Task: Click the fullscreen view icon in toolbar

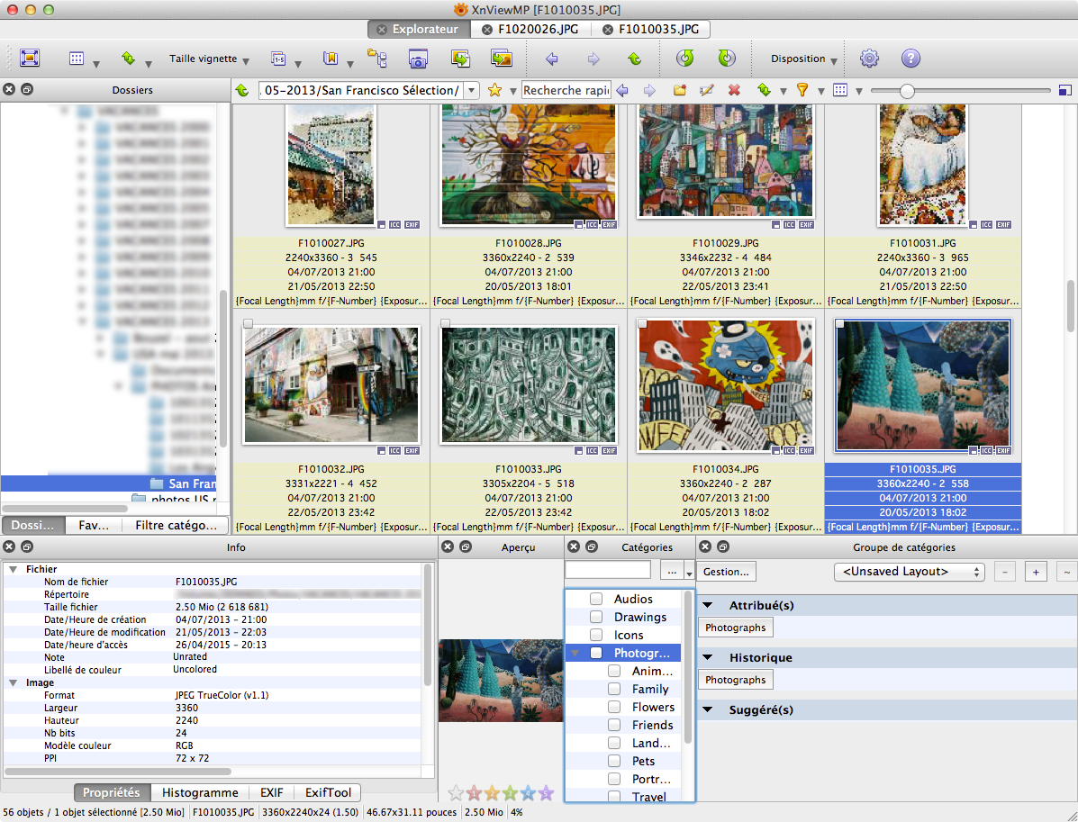Action: click(x=30, y=59)
